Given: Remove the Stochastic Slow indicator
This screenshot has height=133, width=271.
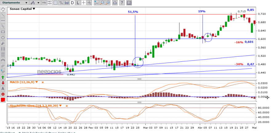Looking at the screenshot, I should click(67, 106).
